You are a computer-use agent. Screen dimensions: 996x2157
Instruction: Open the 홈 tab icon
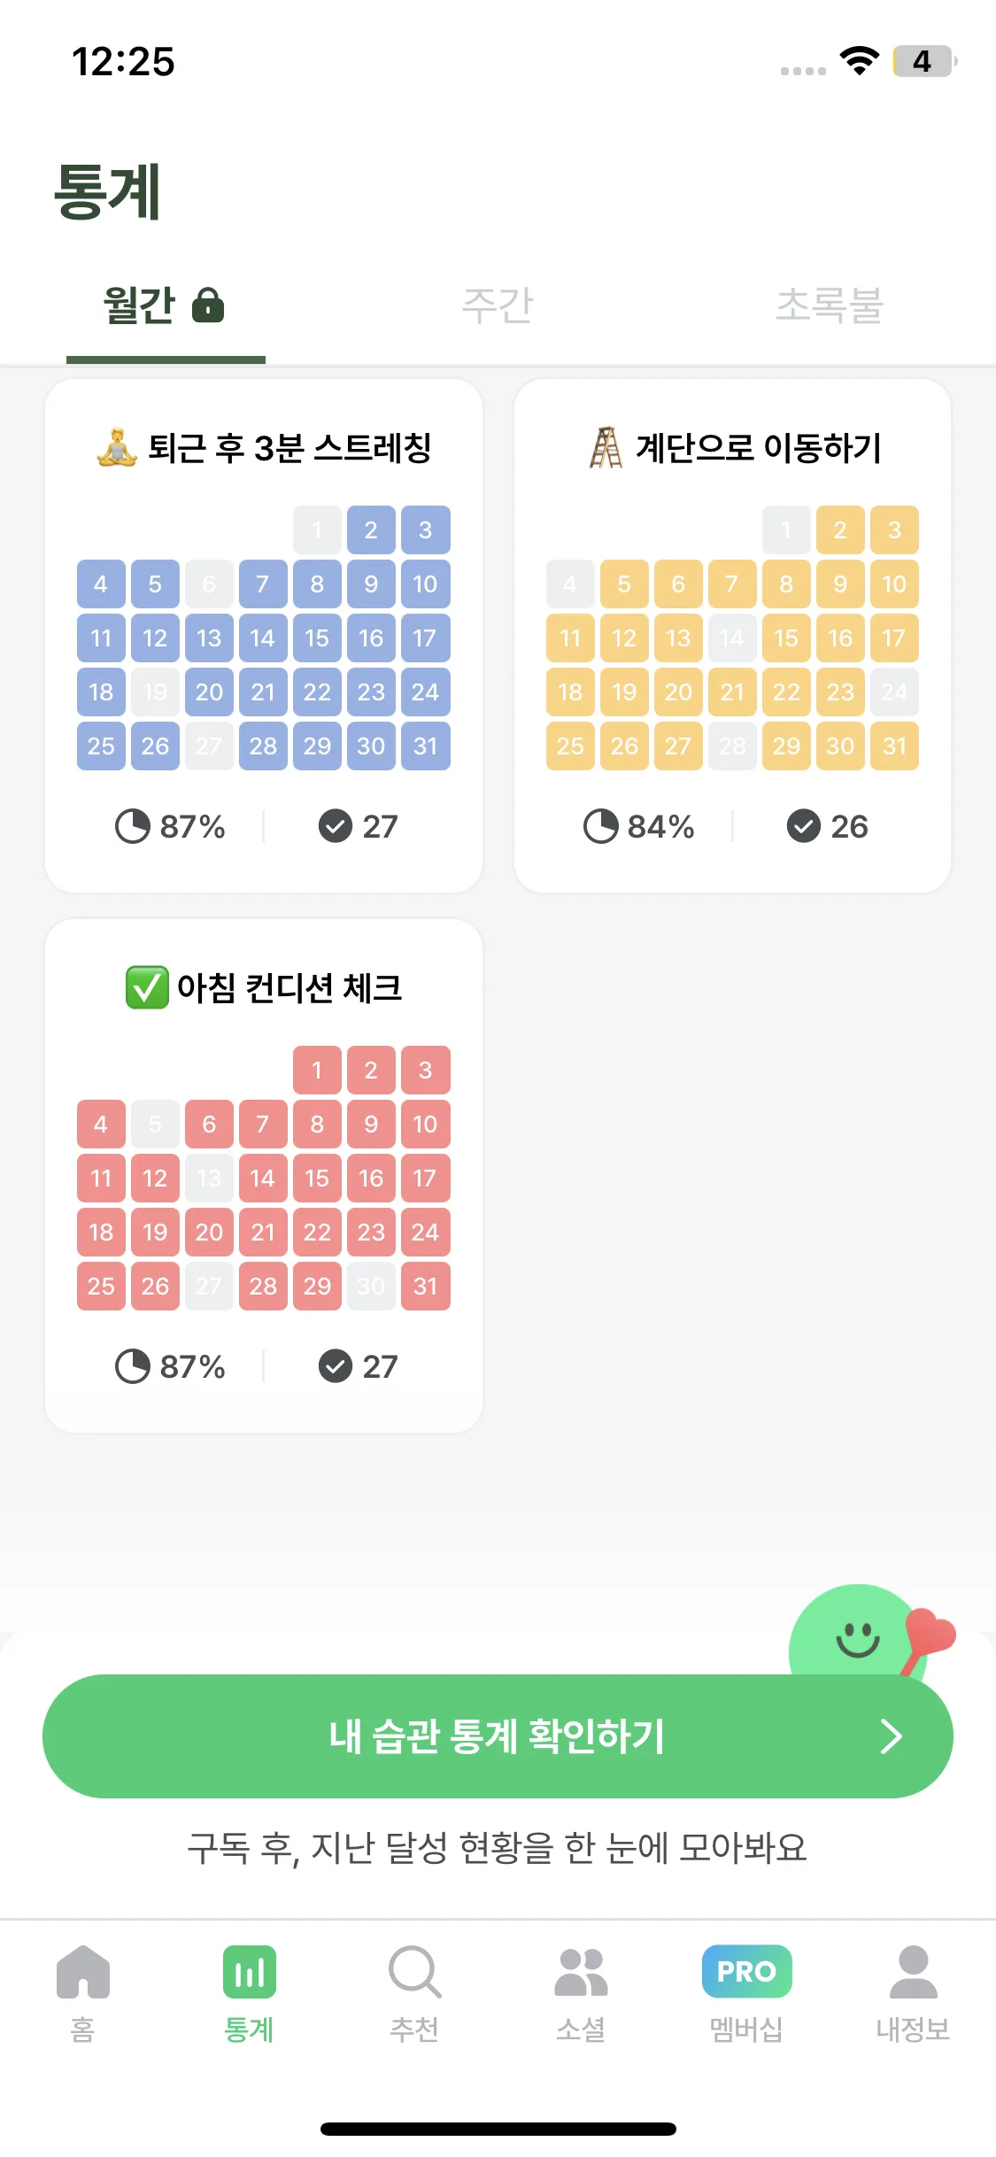tap(82, 1971)
